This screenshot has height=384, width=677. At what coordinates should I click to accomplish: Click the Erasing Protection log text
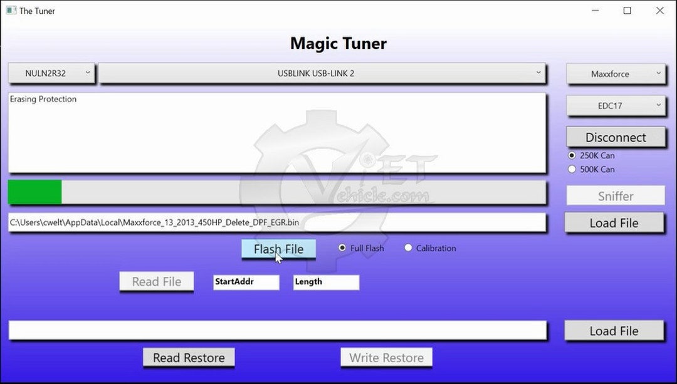tap(43, 99)
